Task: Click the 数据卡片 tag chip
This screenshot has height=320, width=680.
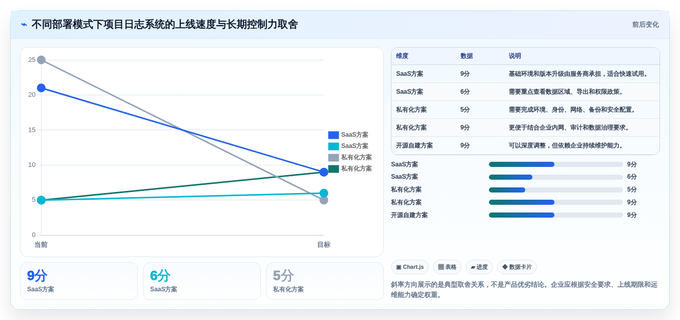Action: click(x=517, y=267)
